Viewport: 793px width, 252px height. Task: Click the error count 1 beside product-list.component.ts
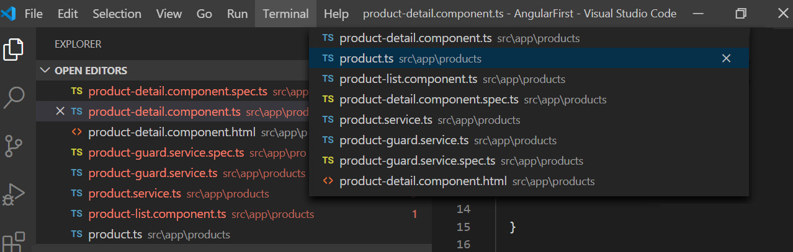coord(414,215)
